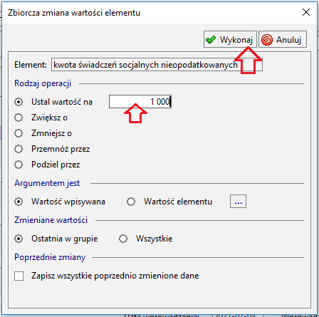This screenshot has width=319, height=317.
Task: Select 'Przemnóż przez' operation
Action: point(19,149)
